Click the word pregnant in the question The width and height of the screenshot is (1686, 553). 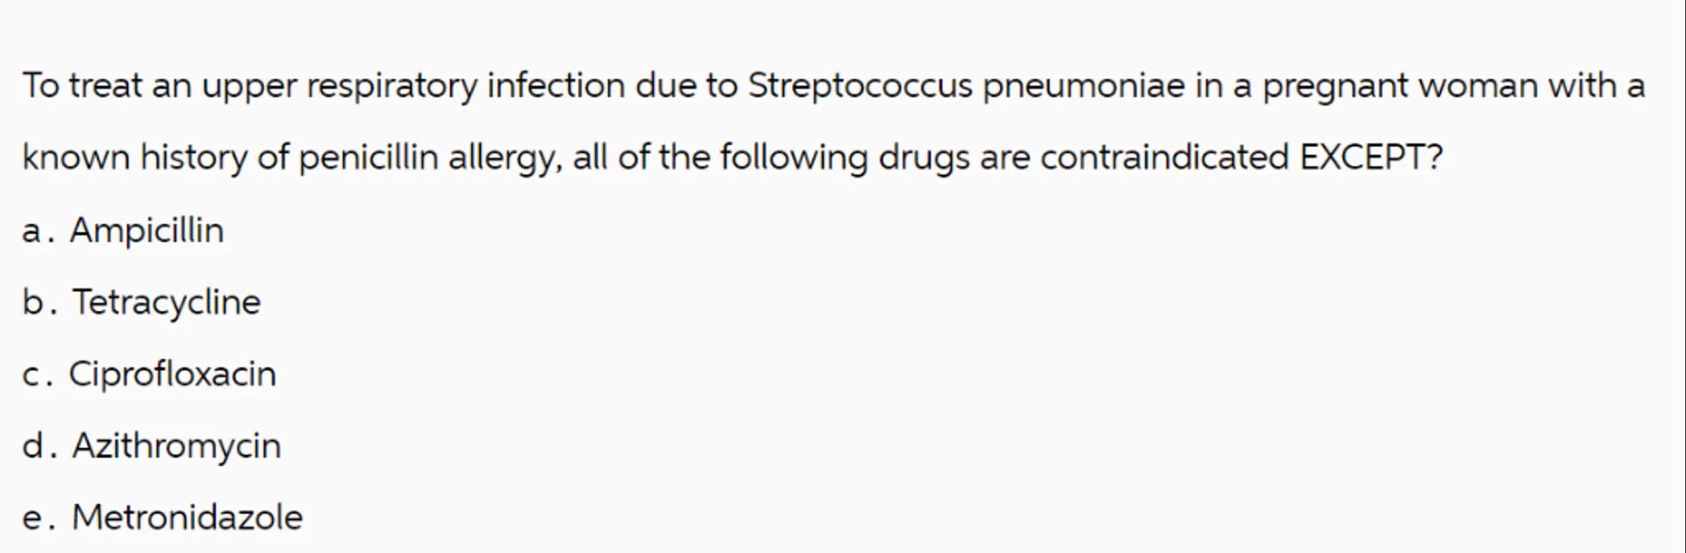(1335, 86)
